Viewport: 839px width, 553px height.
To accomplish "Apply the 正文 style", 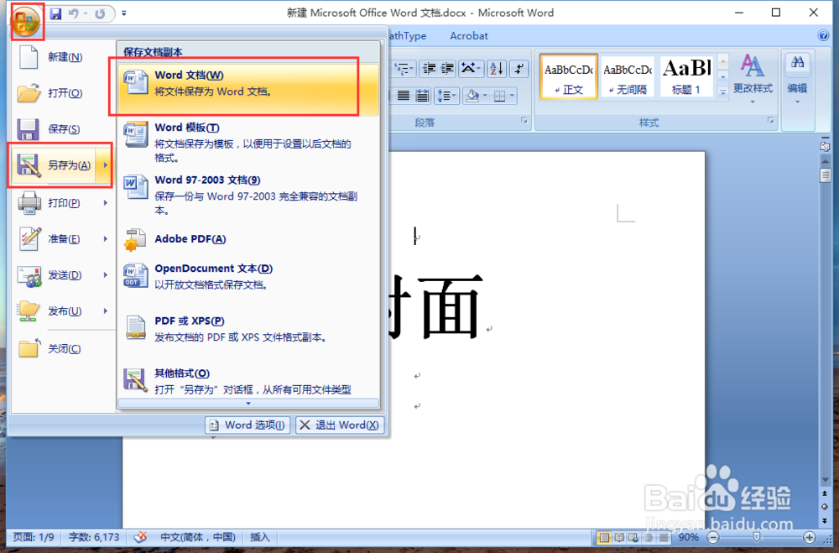I will 568,76.
